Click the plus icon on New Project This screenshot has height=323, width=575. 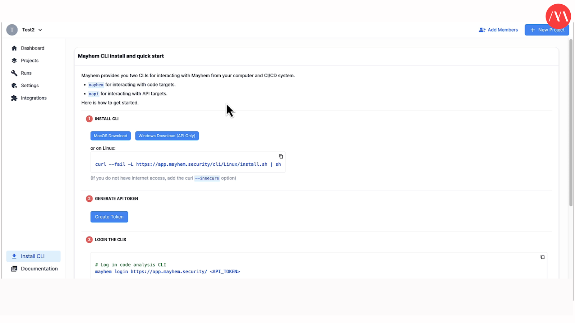pos(533,30)
